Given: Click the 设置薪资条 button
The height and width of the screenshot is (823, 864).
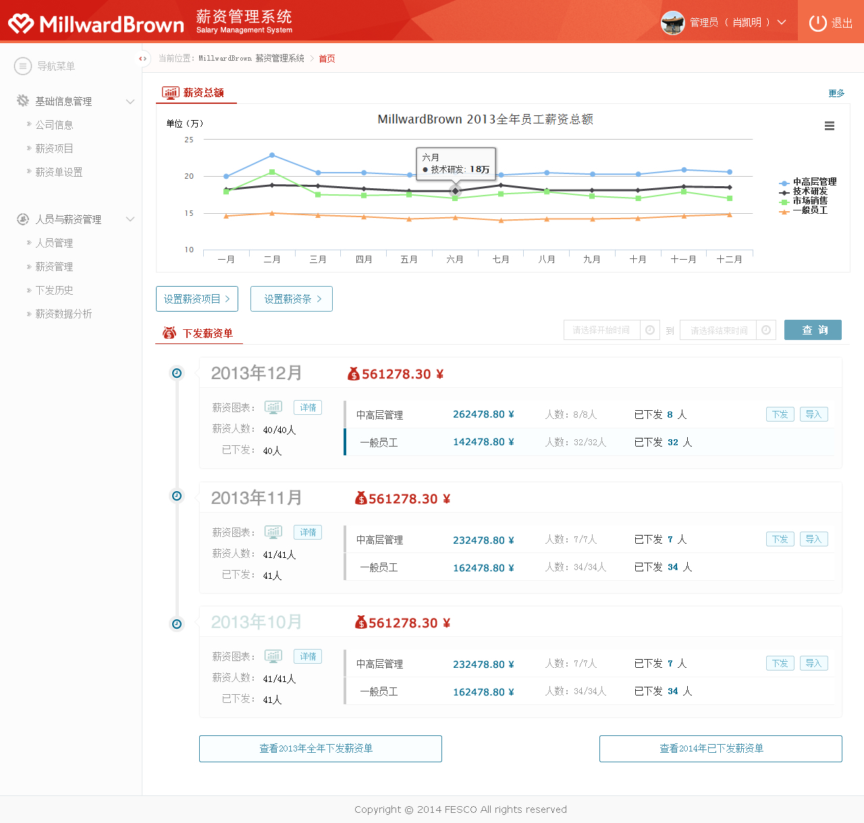Looking at the screenshot, I should (292, 299).
